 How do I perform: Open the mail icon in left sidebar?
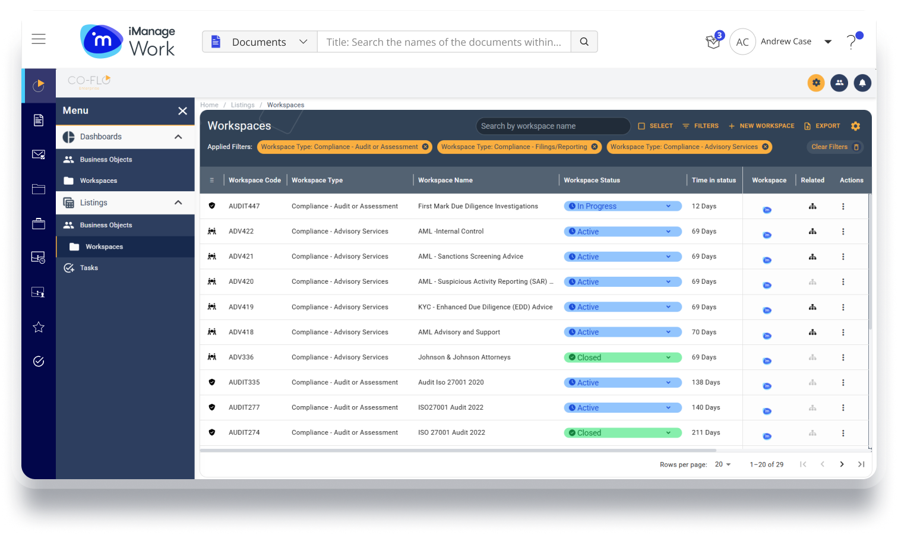tap(39, 155)
